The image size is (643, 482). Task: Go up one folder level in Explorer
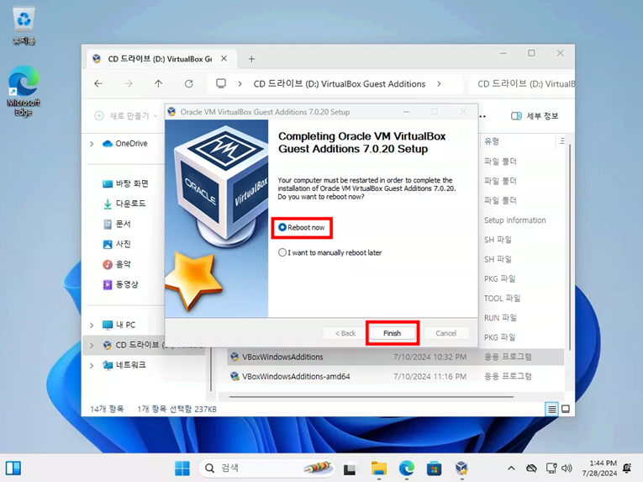pos(158,84)
